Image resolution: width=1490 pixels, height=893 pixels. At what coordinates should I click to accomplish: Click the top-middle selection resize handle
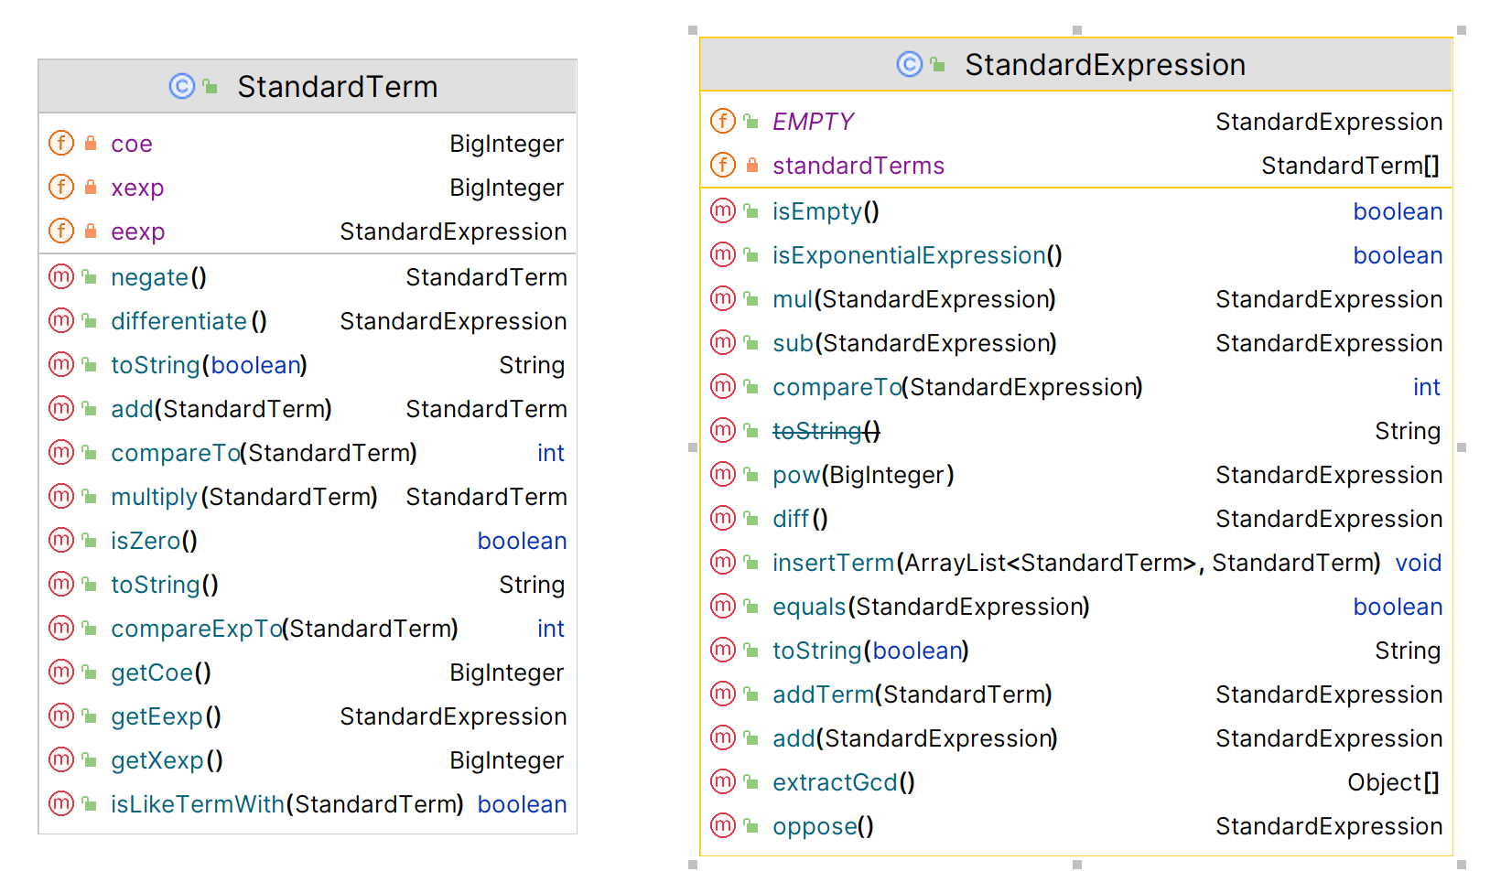click(x=1077, y=30)
